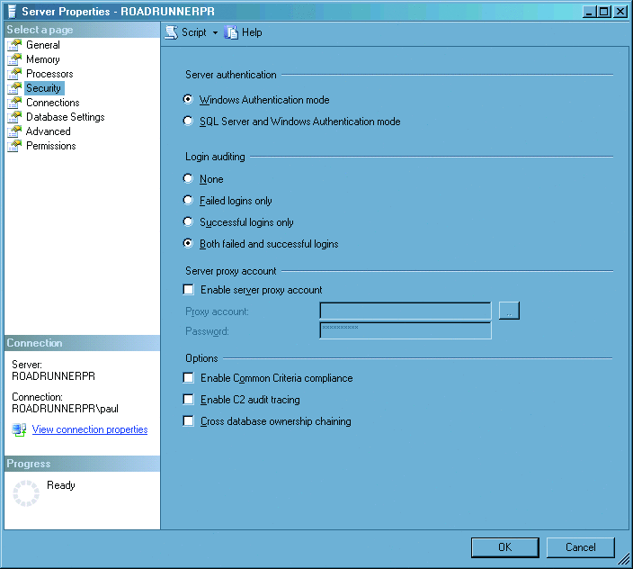Image resolution: width=633 pixels, height=569 pixels.
Task: Click the Cancel button
Action: pyautogui.click(x=581, y=547)
